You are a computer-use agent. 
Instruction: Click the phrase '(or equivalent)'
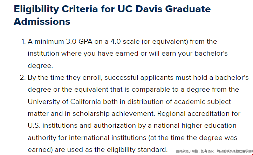(x=165, y=42)
